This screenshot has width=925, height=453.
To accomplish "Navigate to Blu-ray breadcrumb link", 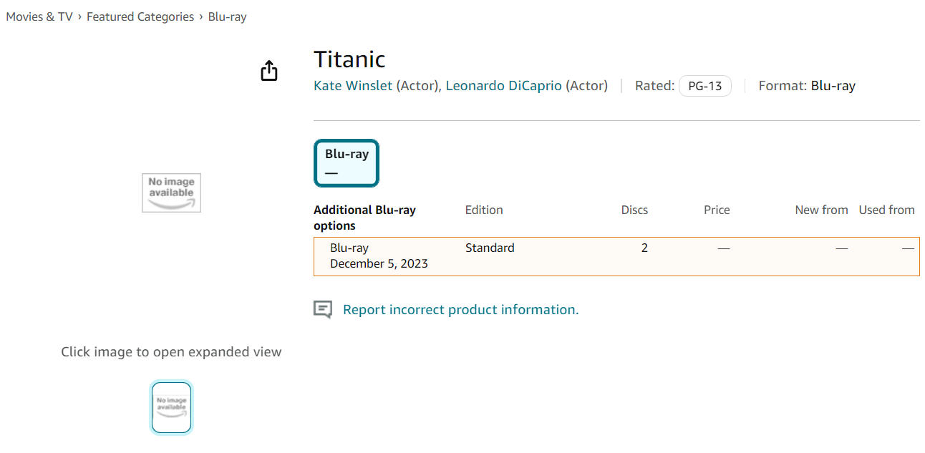I will pyautogui.click(x=227, y=16).
